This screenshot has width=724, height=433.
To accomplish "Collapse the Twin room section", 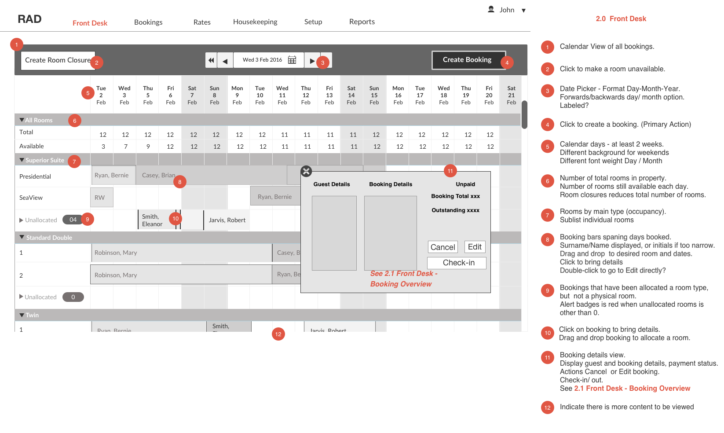I will (x=22, y=315).
